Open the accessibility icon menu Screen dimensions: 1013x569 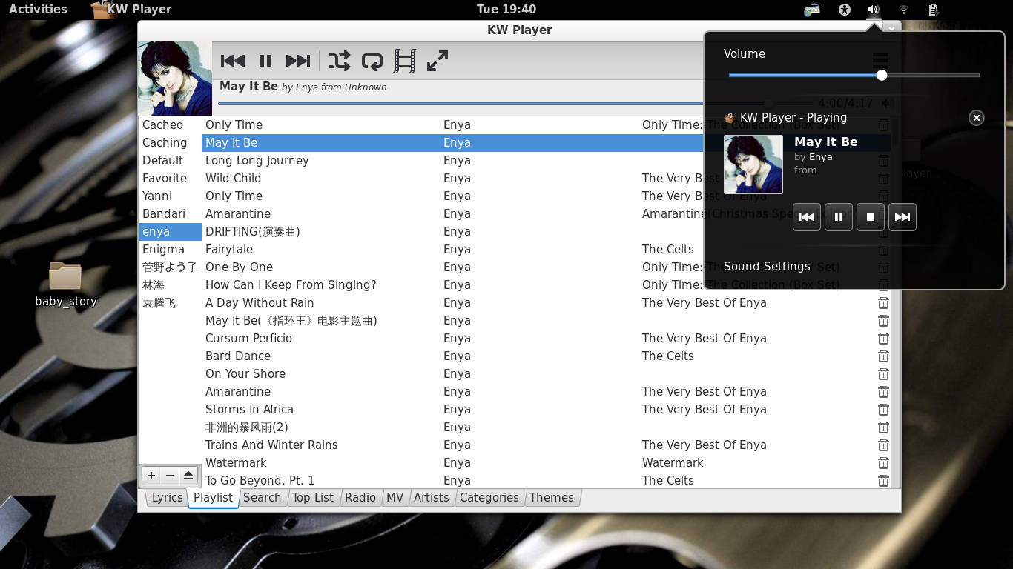click(x=844, y=10)
